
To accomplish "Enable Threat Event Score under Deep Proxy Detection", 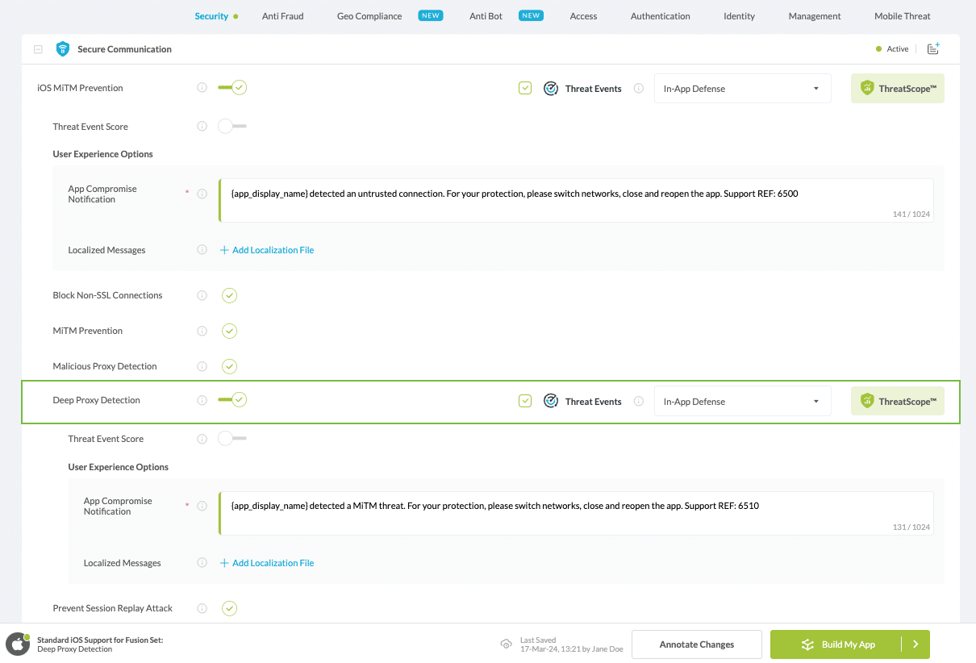I will pyautogui.click(x=232, y=439).
